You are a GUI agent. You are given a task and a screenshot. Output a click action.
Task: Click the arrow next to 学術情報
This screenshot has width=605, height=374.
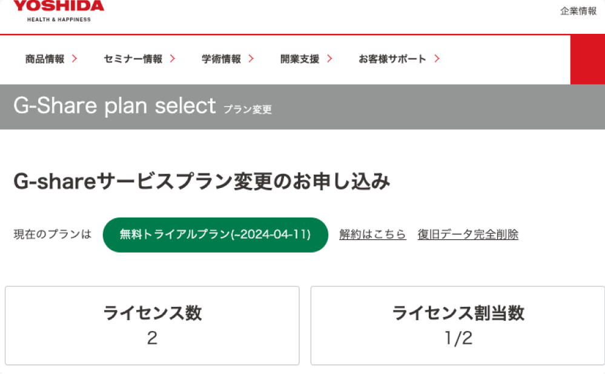pyautogui.click(x=251, y=59)
